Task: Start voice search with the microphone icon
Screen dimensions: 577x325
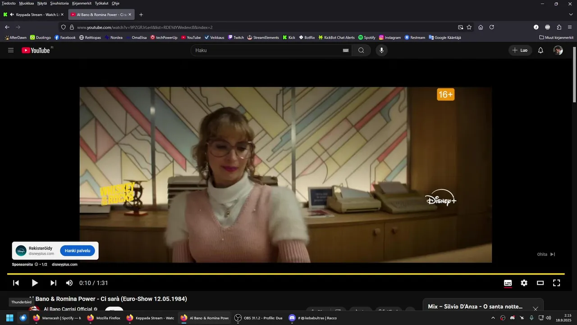Action: click(382, 50)
